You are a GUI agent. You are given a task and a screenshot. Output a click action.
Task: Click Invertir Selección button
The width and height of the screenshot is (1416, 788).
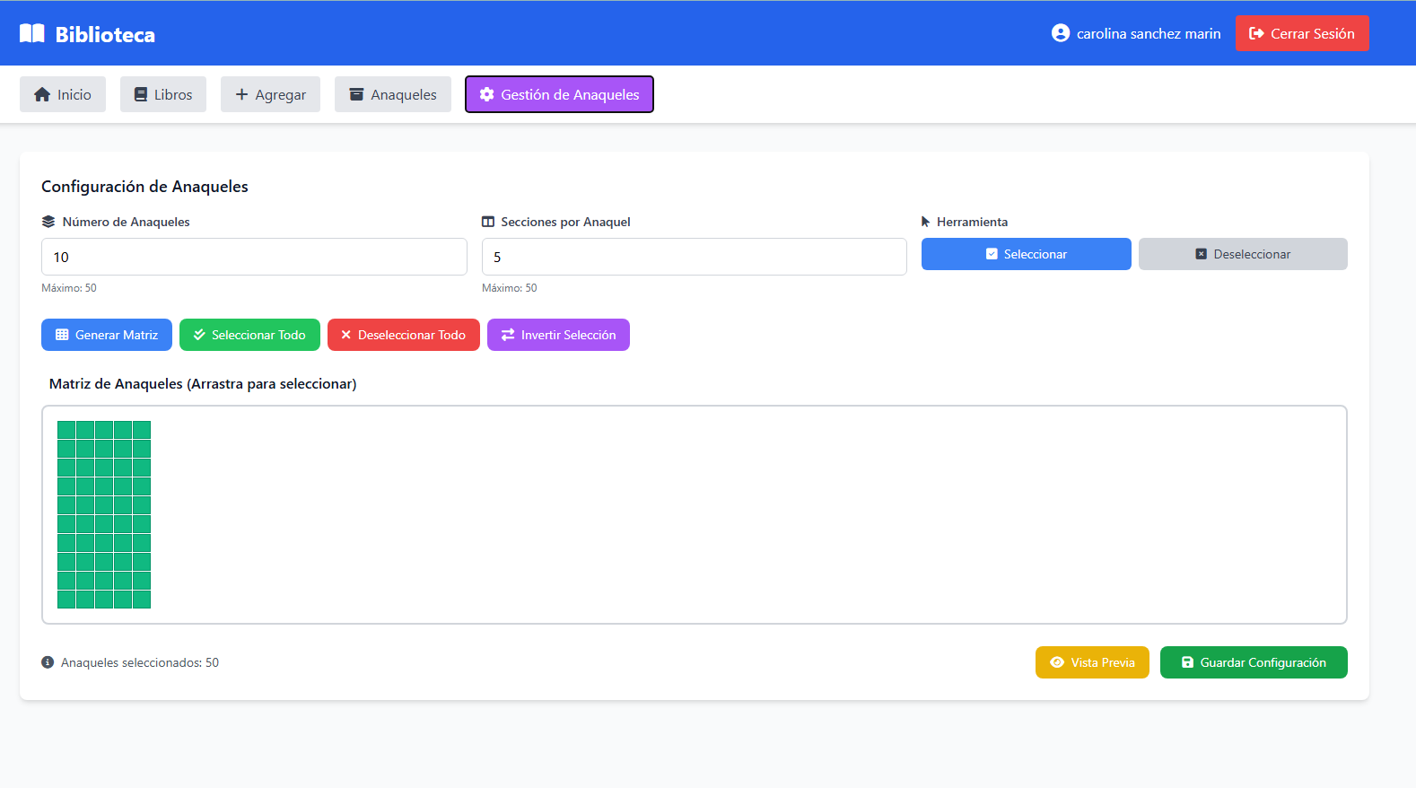pyautogui.click(x=558, y=335)
